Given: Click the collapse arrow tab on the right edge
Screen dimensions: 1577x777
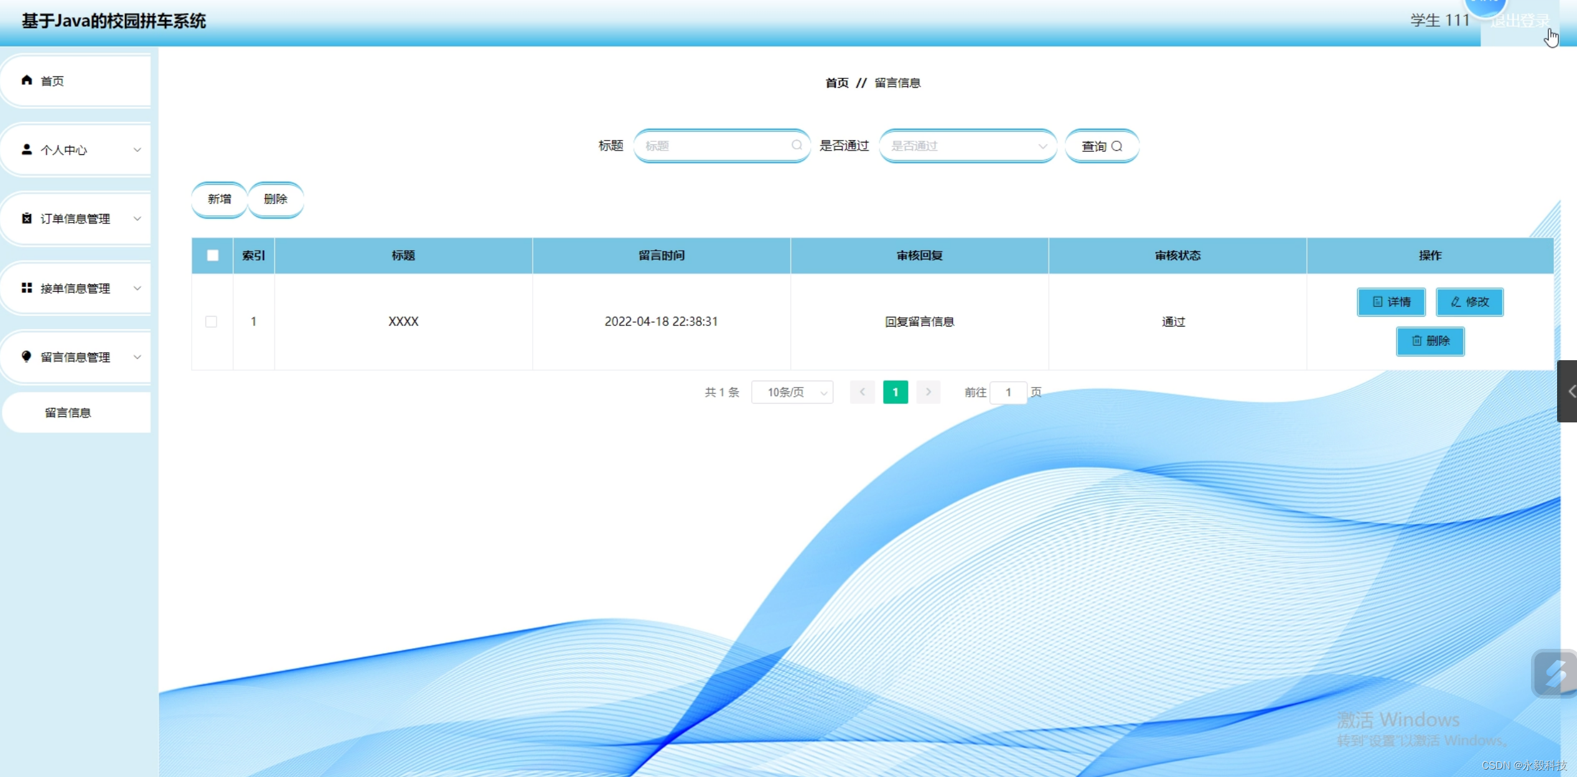Looking at the screenshot, I should 1568,391.
